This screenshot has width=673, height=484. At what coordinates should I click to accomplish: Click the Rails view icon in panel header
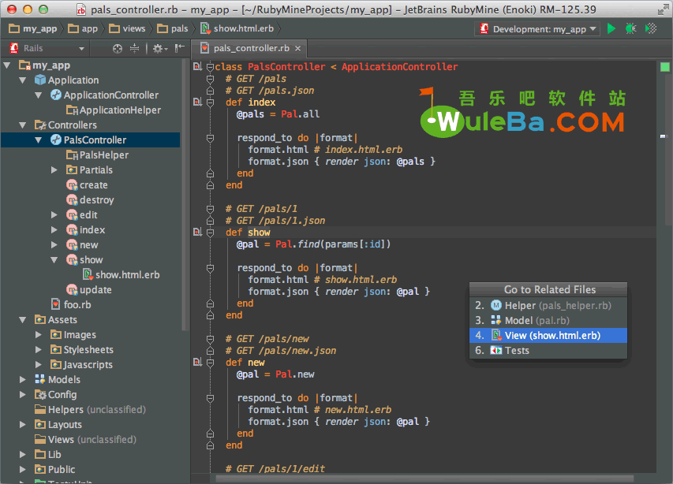pos(14,48)
